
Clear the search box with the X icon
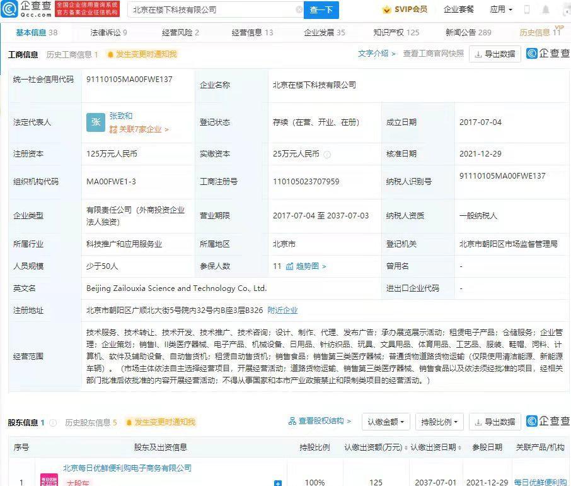coord(299,10)
